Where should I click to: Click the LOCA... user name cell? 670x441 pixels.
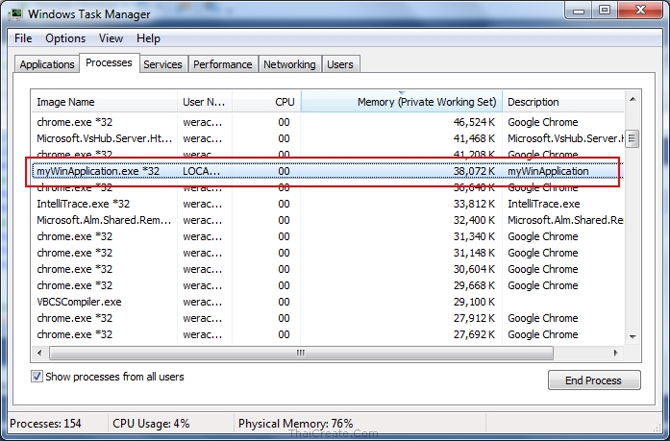tap(201, 171)
